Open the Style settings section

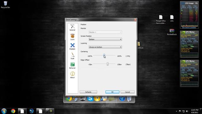tap(72, 56)
